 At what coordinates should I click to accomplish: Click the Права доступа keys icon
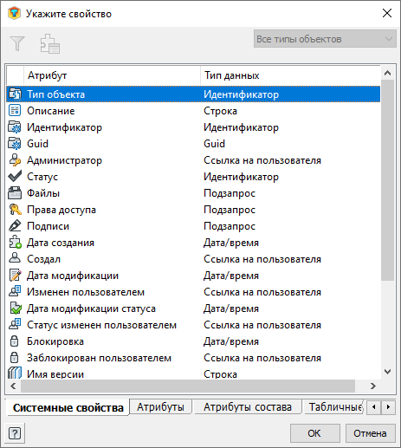15,210
